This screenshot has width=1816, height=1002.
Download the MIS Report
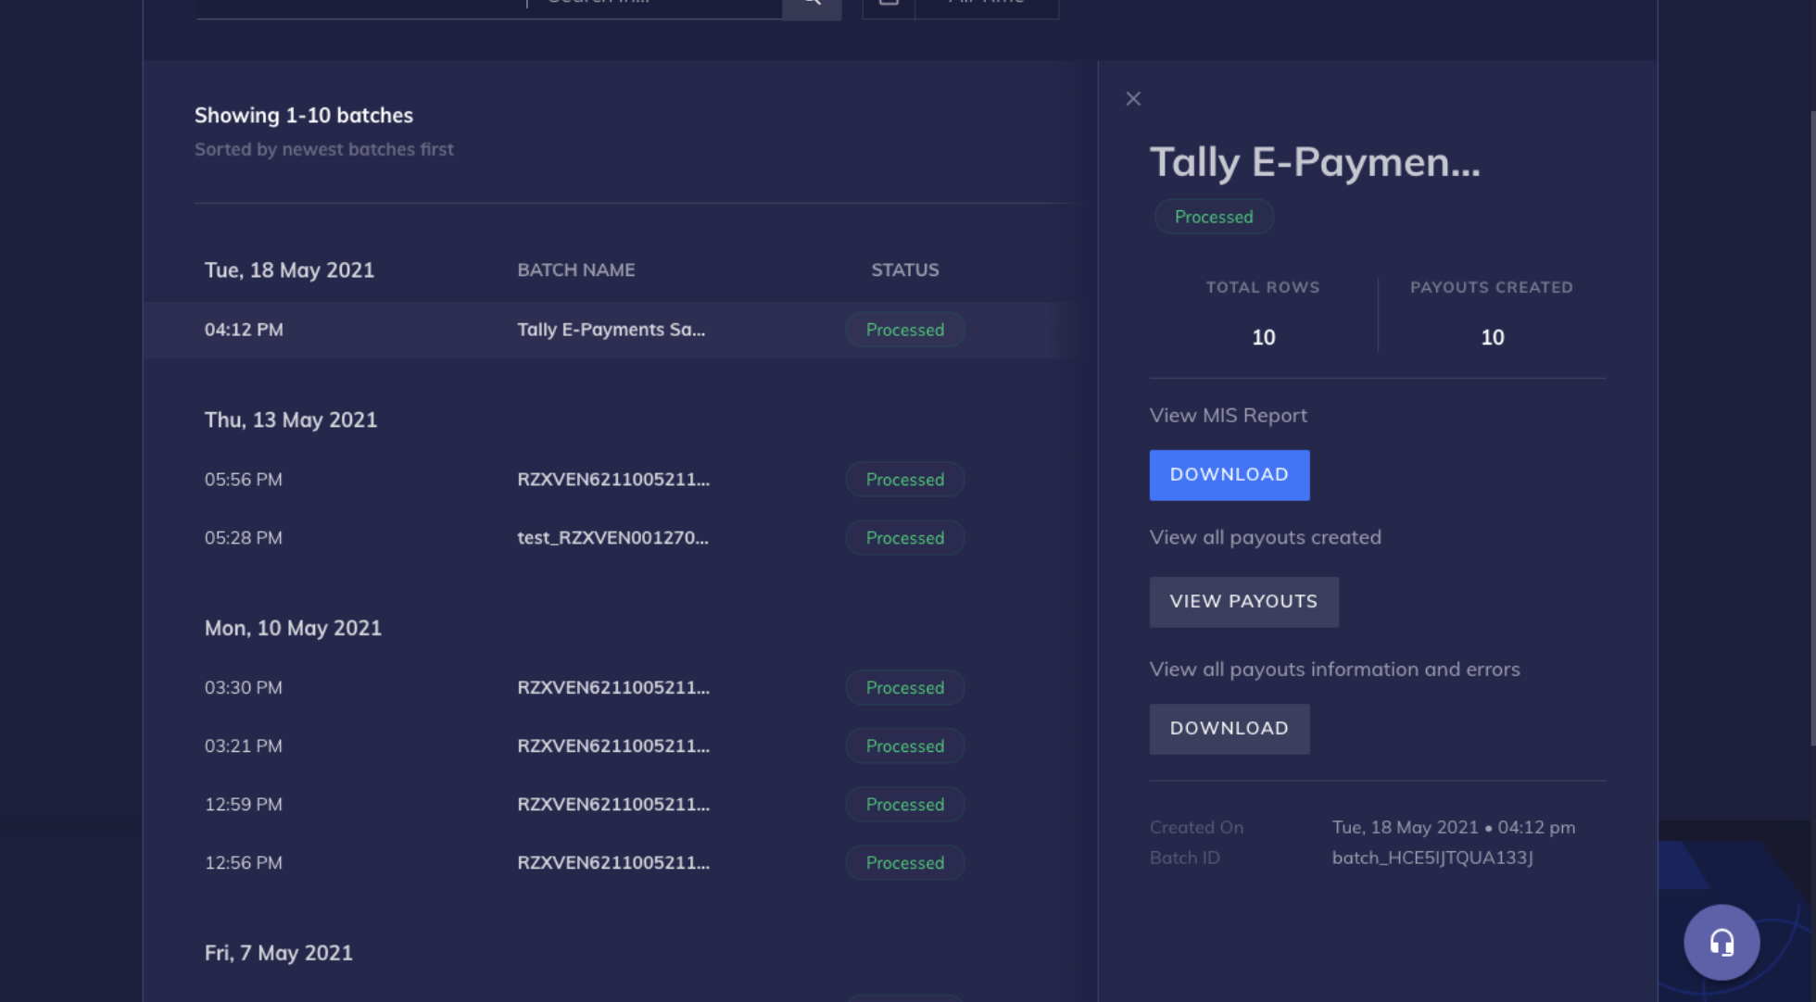pyautogui.click(x=1230, y=475)
